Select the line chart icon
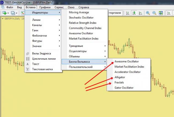 (x=140, y=13)
